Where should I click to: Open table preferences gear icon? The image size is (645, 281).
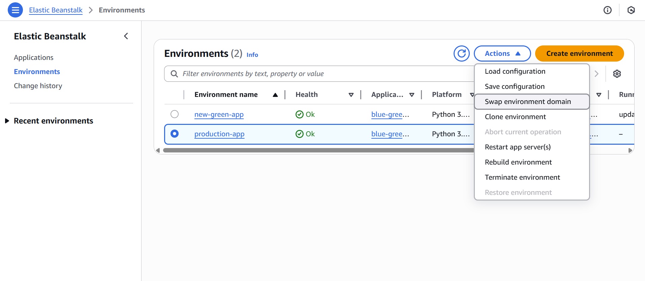pyautogui.click(x=617, y=74)
